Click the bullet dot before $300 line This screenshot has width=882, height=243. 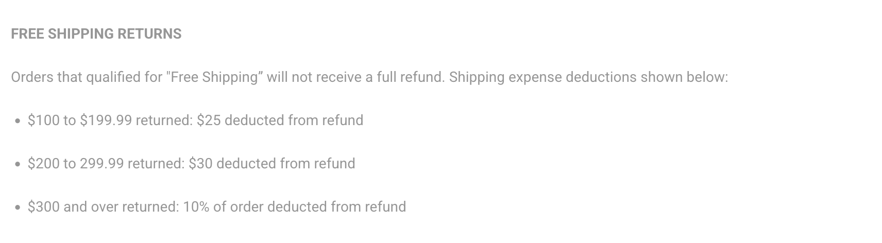tap(18, 207)
